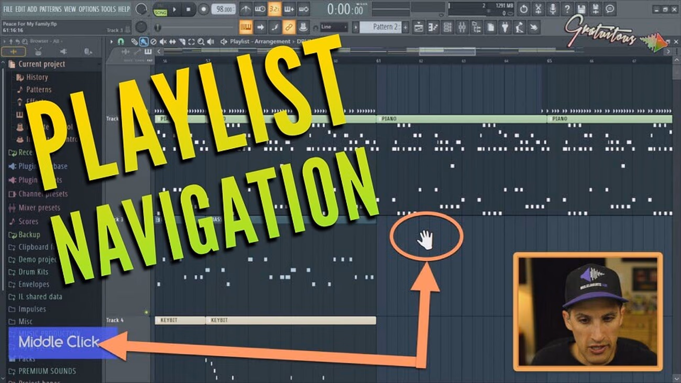Add new pattern with plus button

[x=405, y=27]
